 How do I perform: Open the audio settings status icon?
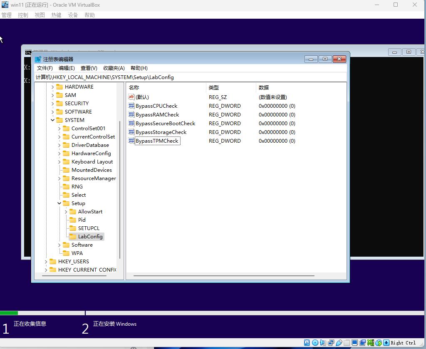click(323, 343)
